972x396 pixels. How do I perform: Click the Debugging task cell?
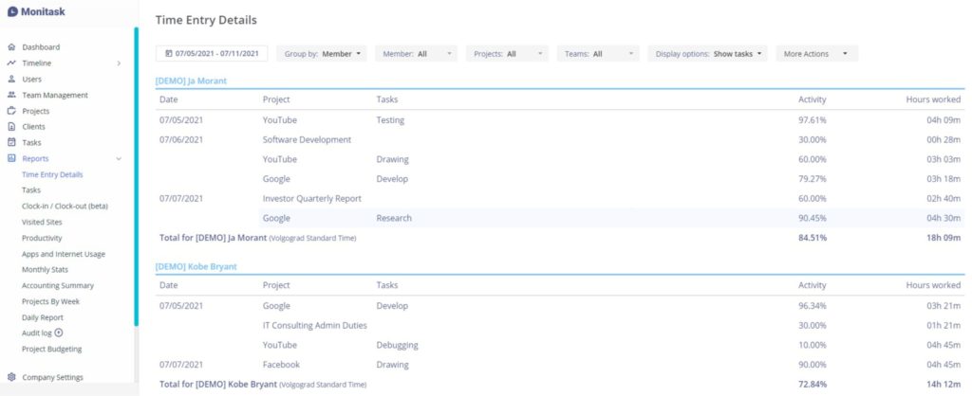pos(398,345)
